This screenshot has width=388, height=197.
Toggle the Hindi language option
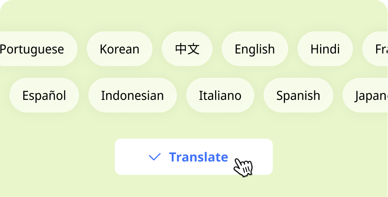325,49
